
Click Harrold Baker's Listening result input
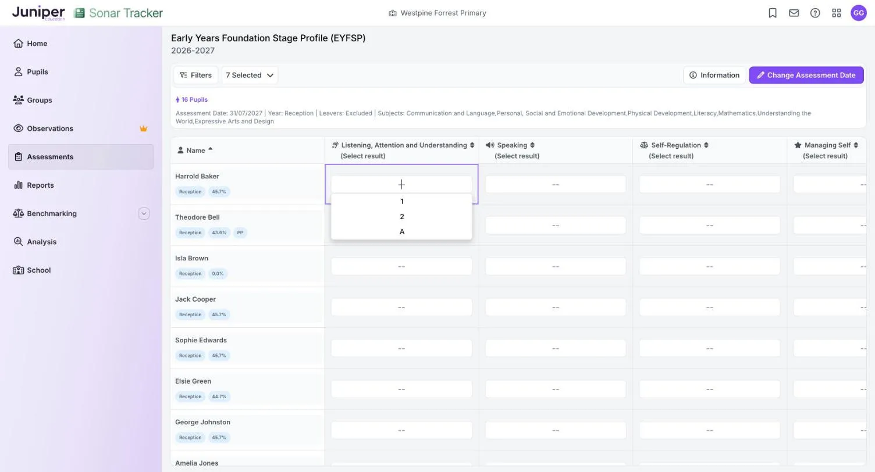(x=401, y=184)
